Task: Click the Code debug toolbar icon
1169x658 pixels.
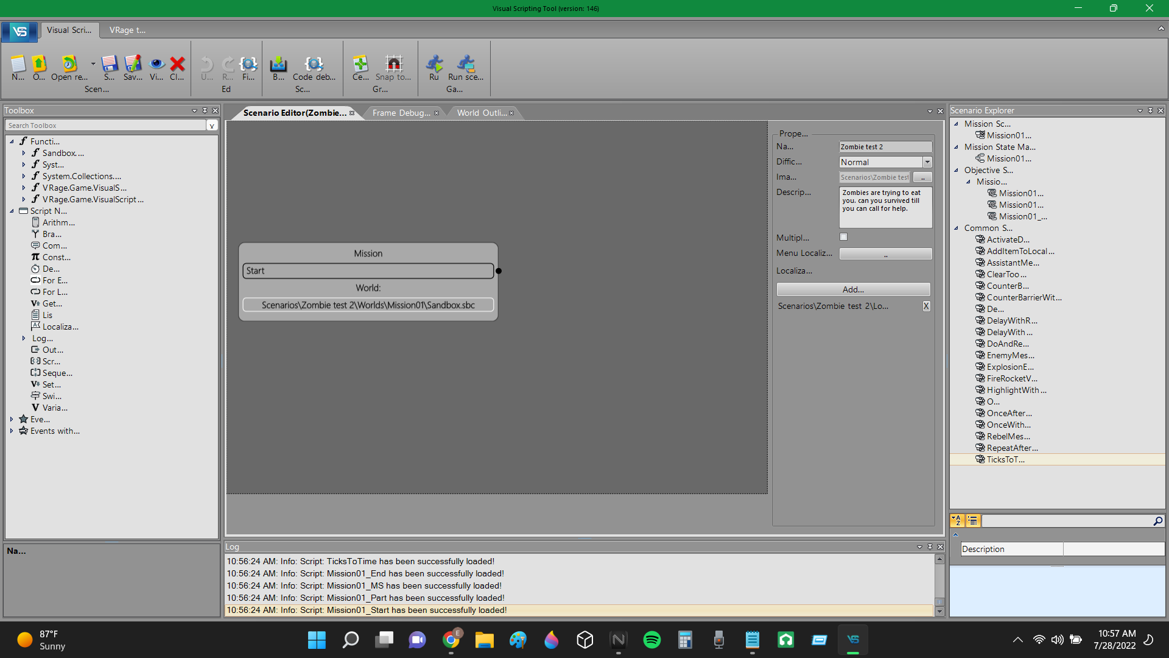Action: point(314,64)
